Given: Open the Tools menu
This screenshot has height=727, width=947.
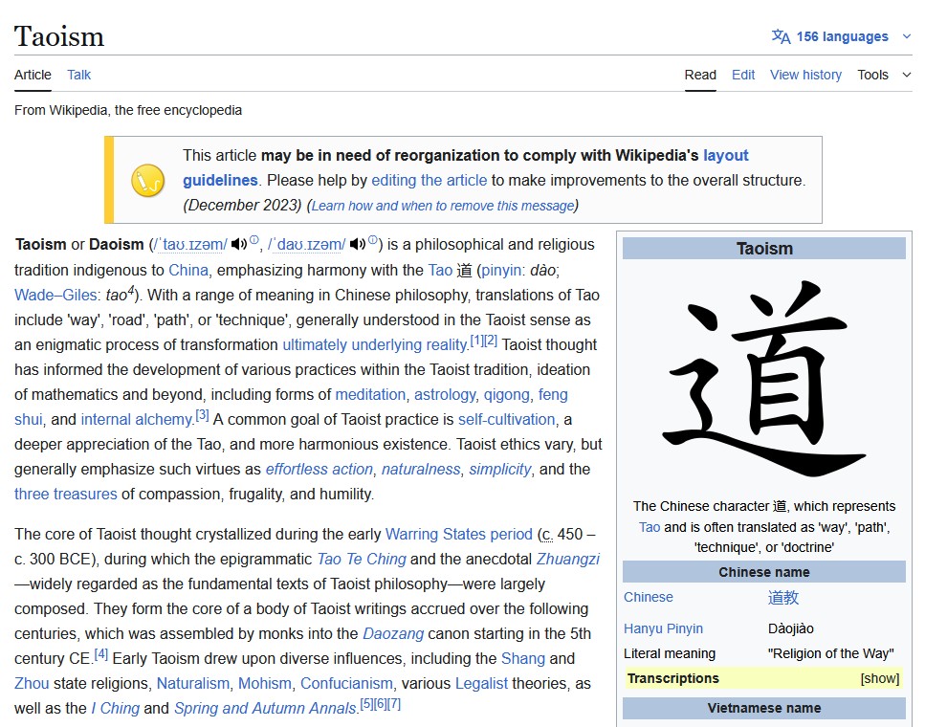Looking at the screenshot, I should pos(872,75).
